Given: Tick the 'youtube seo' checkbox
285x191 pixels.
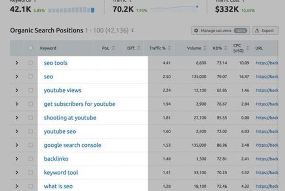Looking at the screenshot, I should (x=31, y=131).
